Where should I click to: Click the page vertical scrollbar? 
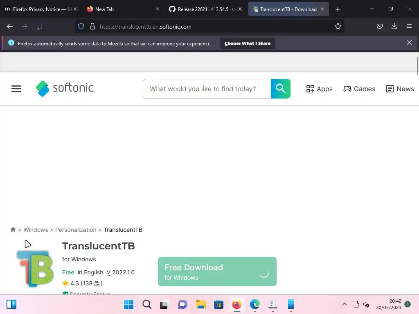click(x=417, y=66)
